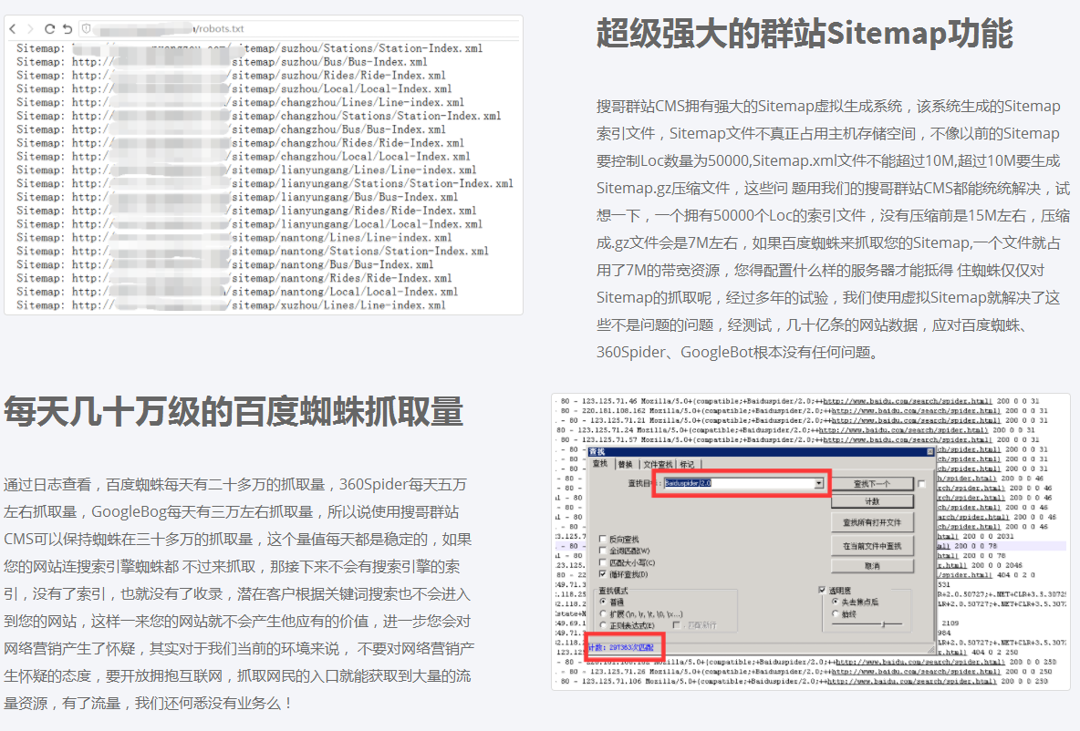Switch to the 替换 tab

coord(625,465)
